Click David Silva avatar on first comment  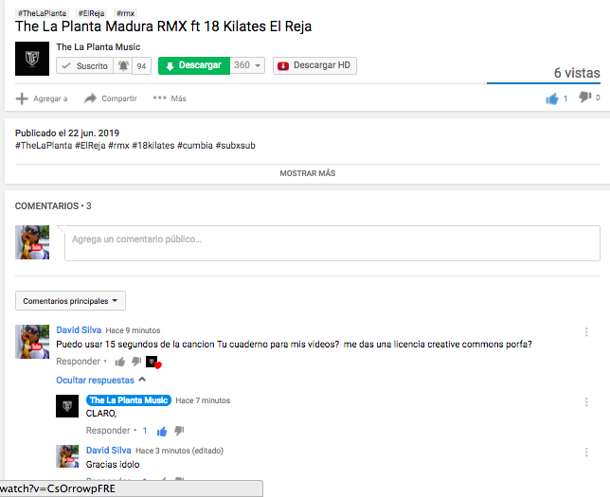coord(32,342)
